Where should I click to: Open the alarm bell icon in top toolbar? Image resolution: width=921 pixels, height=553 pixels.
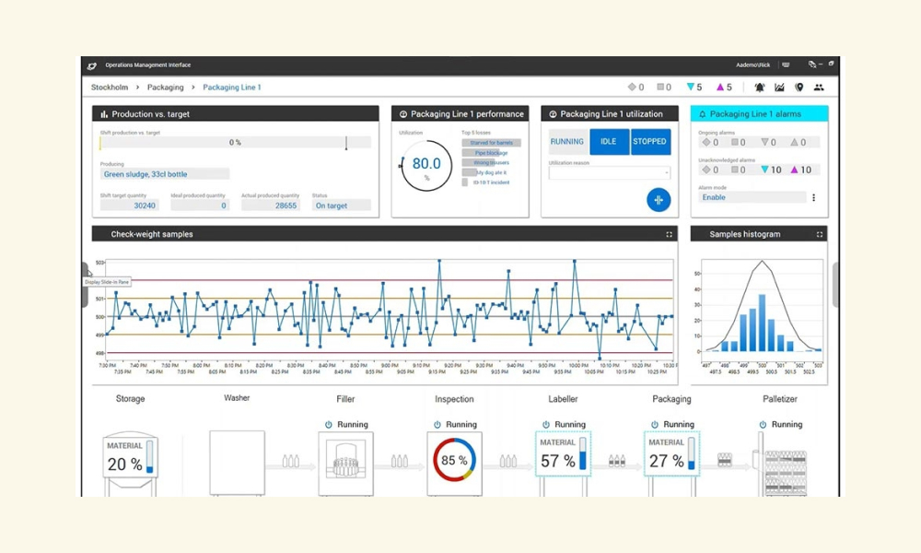click(760, 88)
